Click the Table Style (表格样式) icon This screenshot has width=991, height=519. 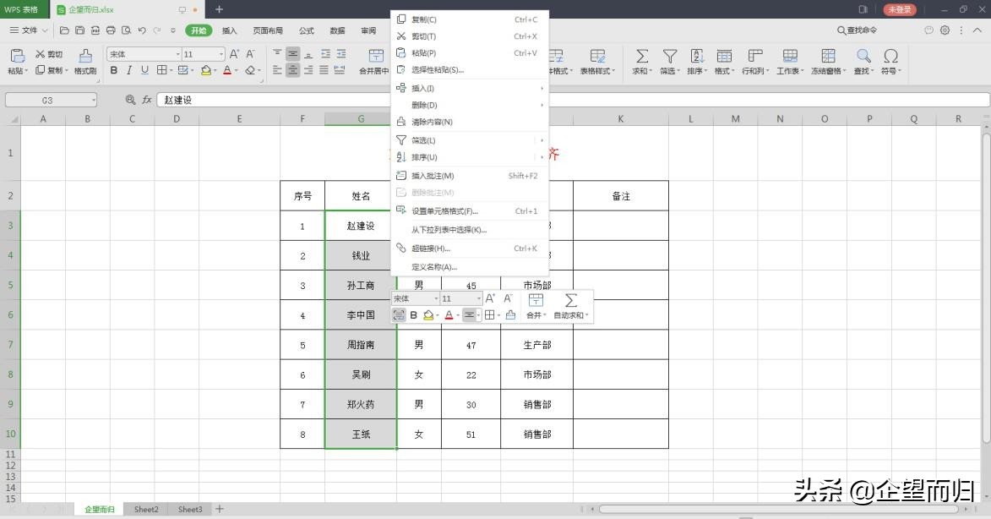click(597, 56)
